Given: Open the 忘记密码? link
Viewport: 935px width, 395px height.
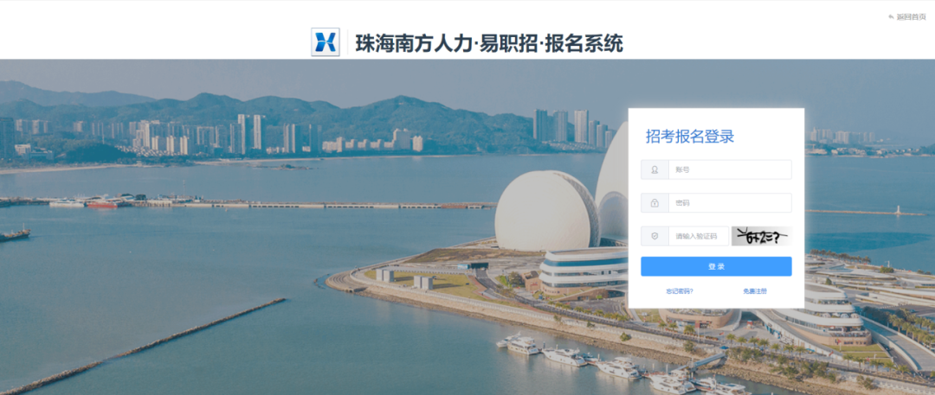Looking at the screenshot, I should [x=680, y=291].
